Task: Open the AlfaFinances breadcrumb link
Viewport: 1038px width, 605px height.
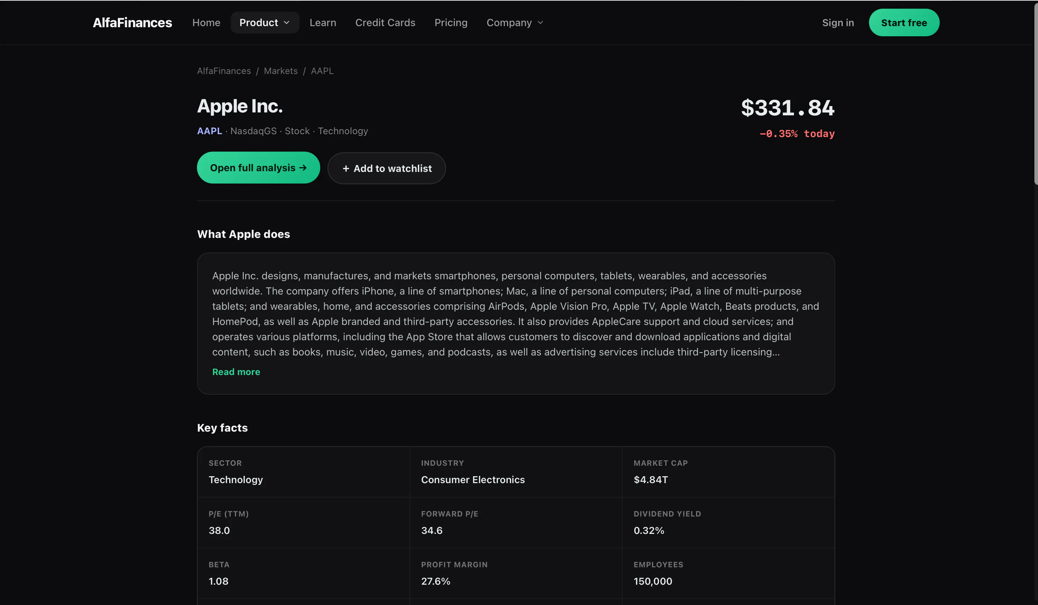Action: tap(224, 71)
